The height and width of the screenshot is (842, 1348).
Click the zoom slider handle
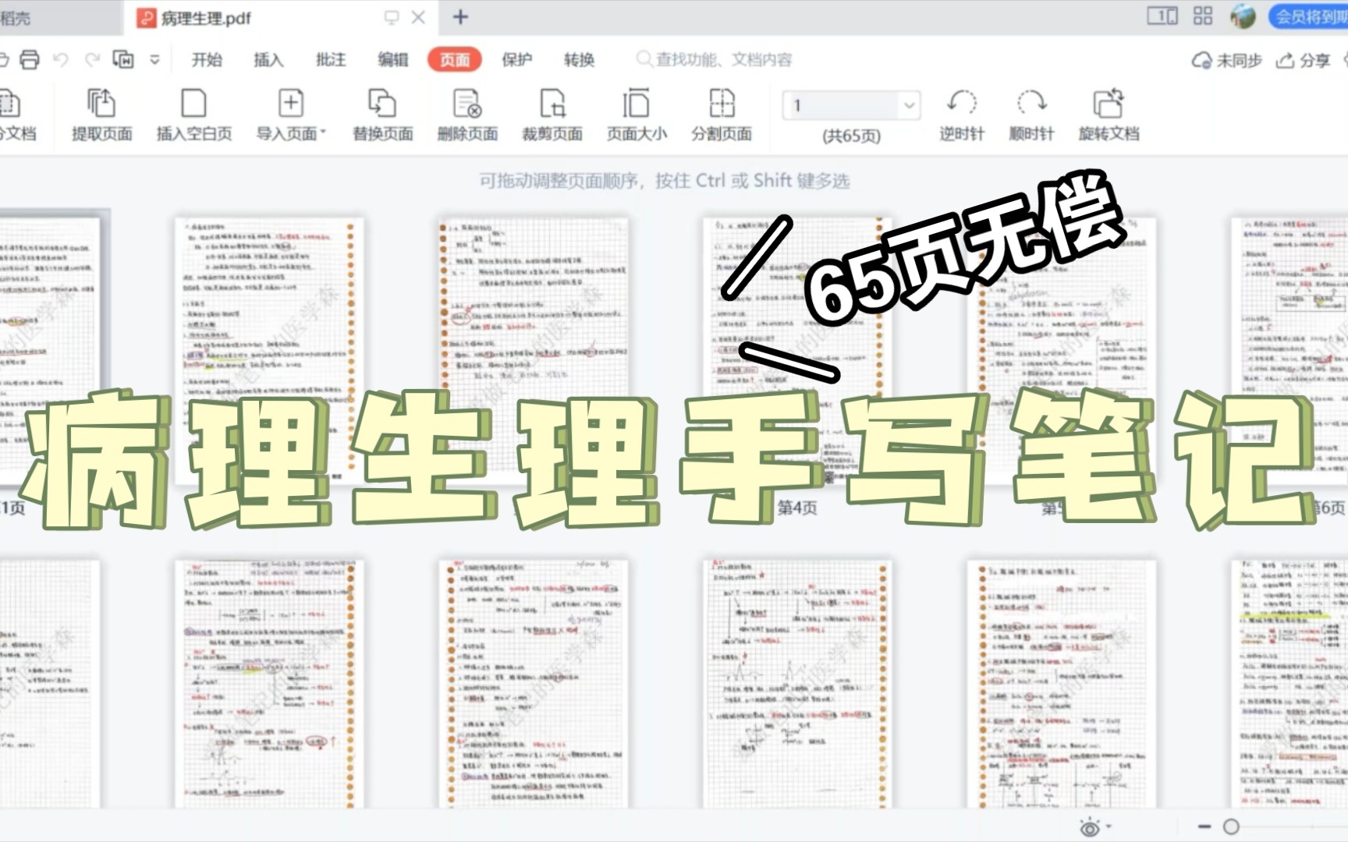pyautogui.click(x=1231, y=826)
